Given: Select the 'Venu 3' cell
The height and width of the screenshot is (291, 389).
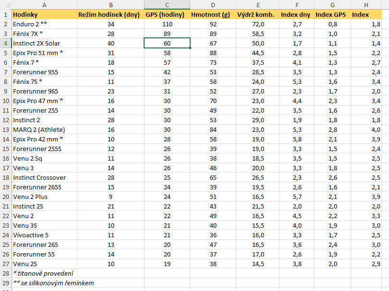Looking at the screenshot, I should pos(44,168).
